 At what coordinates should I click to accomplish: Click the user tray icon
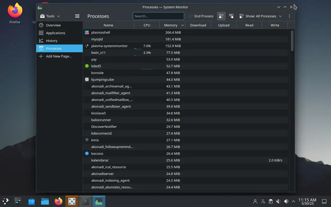255,201
